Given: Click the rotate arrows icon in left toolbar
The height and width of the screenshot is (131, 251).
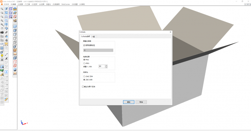Looking at the screenshot, I should pos(2,44).
